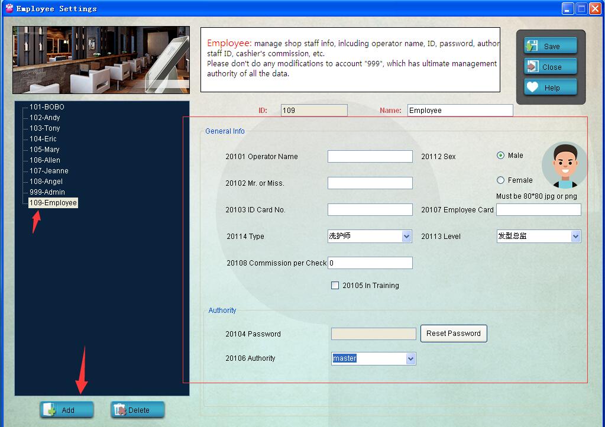The image size is (605, 427).
Task: Click the 20102 Mr. or Miss. field
Action: point(370,183)
